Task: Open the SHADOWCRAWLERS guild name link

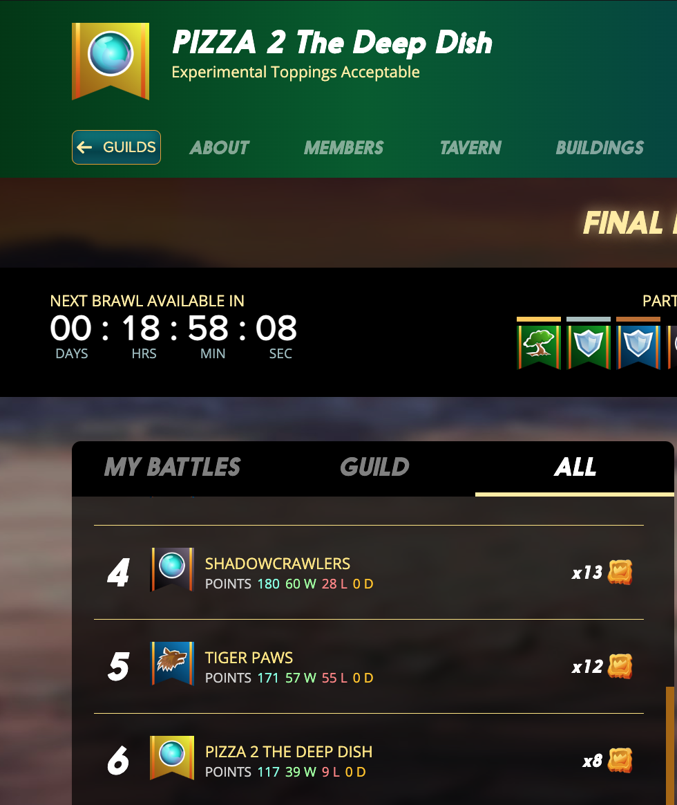Action: 278,564
